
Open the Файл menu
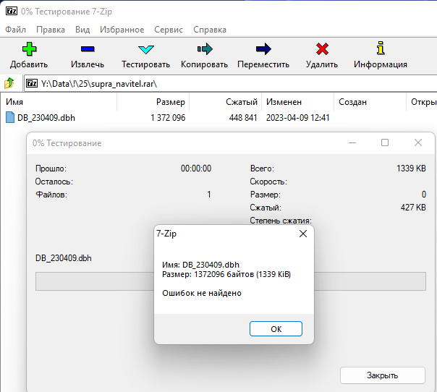coord(16,30)
